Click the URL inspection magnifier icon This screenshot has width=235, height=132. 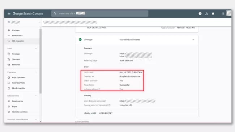9,41
